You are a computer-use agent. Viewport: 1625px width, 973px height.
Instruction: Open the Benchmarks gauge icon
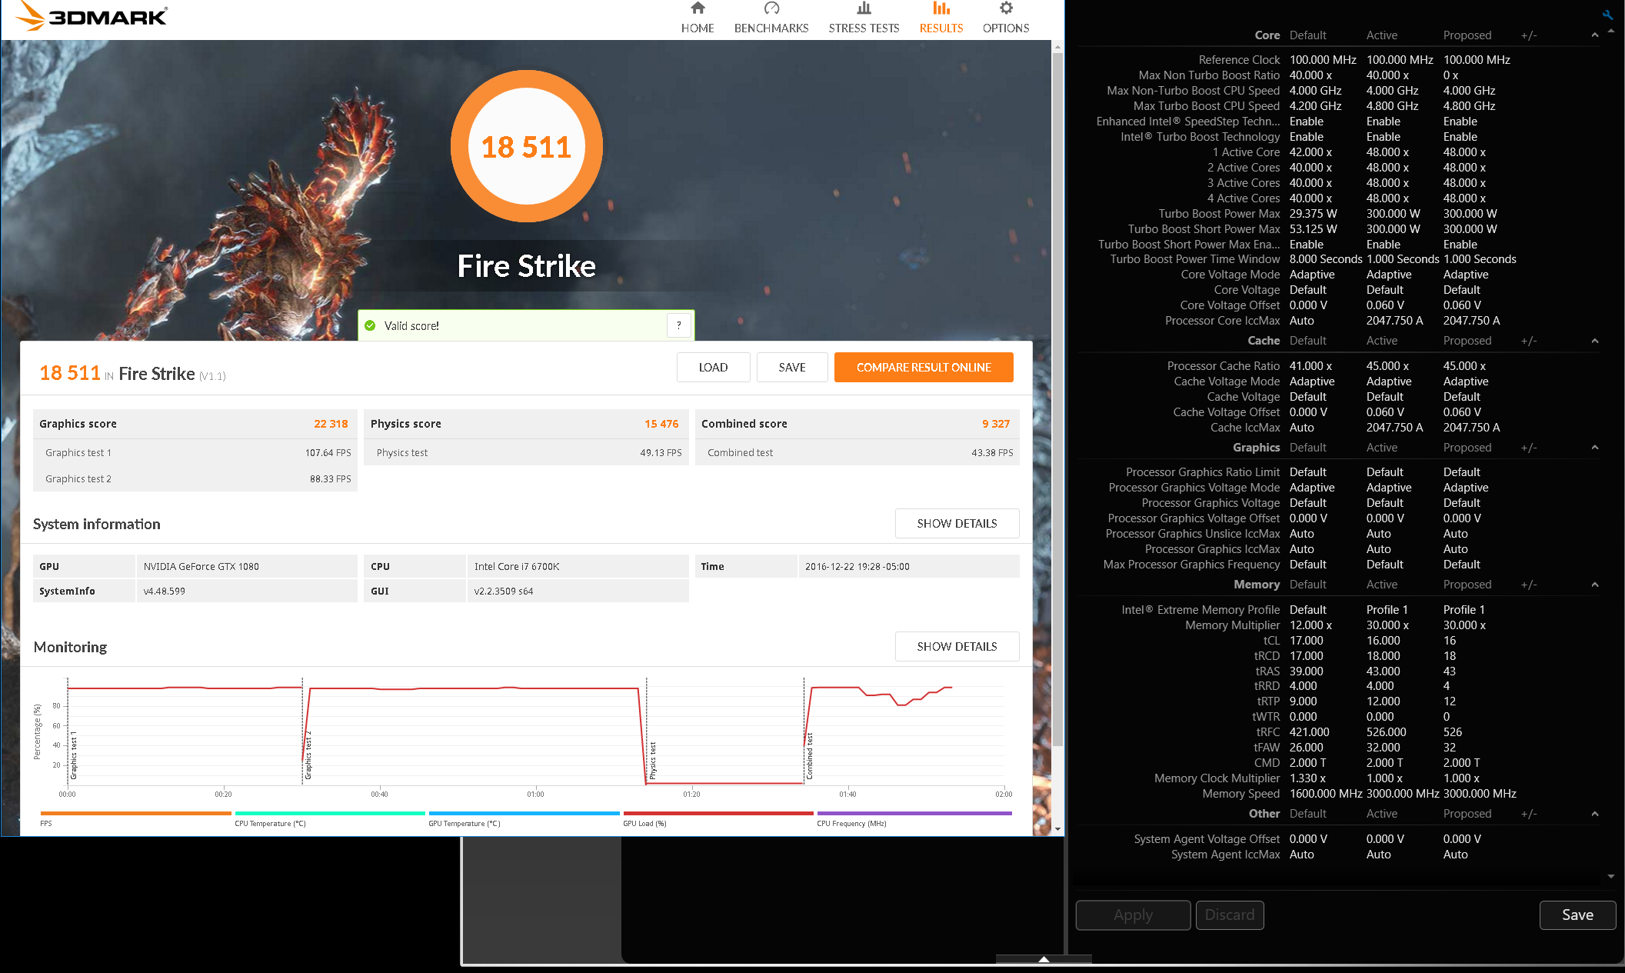click(x=771, y=8)
